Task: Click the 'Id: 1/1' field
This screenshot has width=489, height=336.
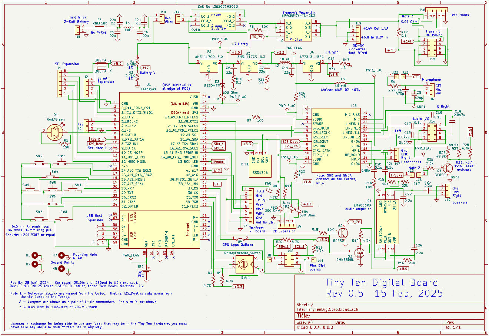Action: 454,327
